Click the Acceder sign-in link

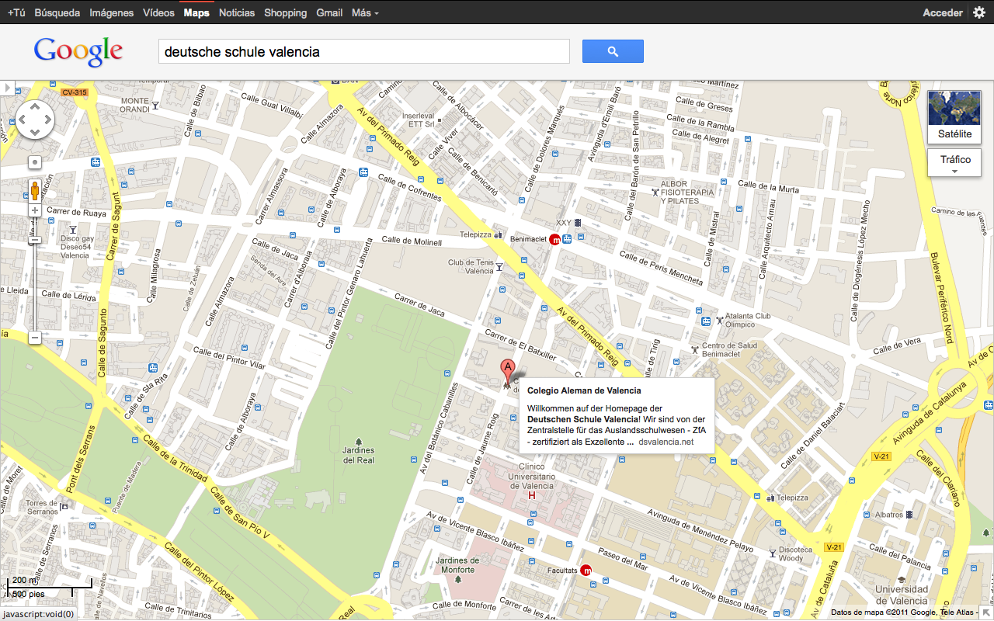(942, 13)
